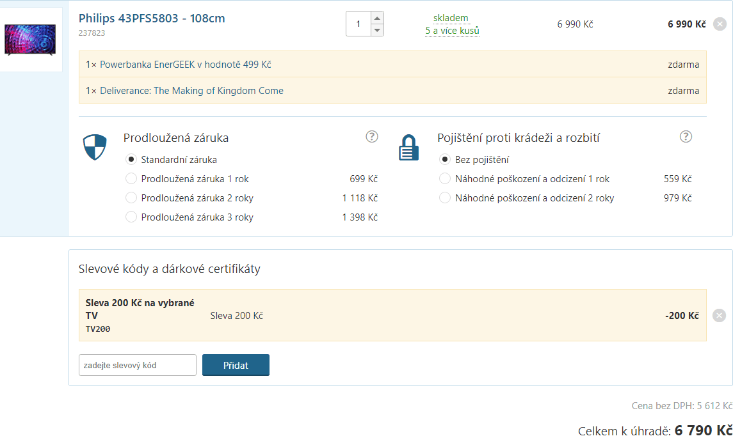The height and width of the screenshot is (443, 733).
Task: Click the TV200 code text
Action: coord(98,329)
